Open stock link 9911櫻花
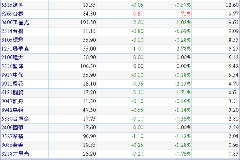This screenshot has height=160, width=240. point(12,84)
